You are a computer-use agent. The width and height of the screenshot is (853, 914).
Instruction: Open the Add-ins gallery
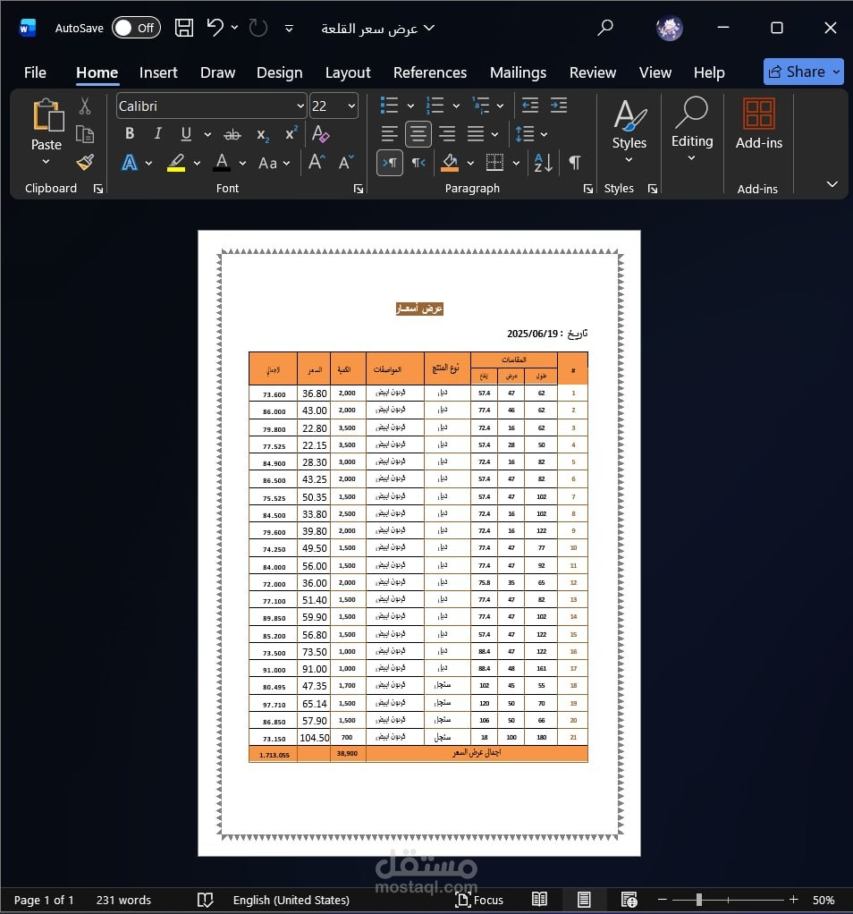click(x=758, y=124)
